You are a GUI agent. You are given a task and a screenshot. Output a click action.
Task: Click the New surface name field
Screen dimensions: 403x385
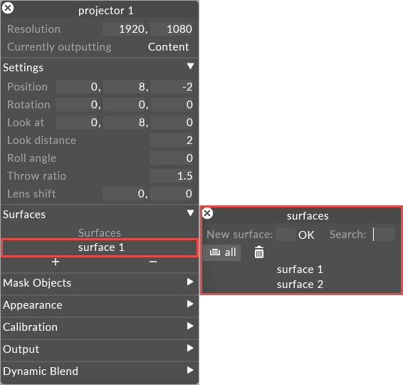click(286, 234)
